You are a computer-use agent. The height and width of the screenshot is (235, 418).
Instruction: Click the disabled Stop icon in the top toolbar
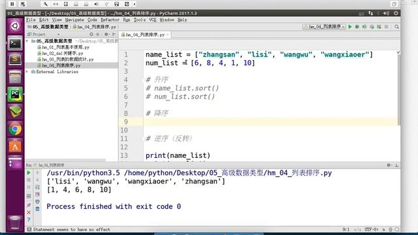coord(386,27)
